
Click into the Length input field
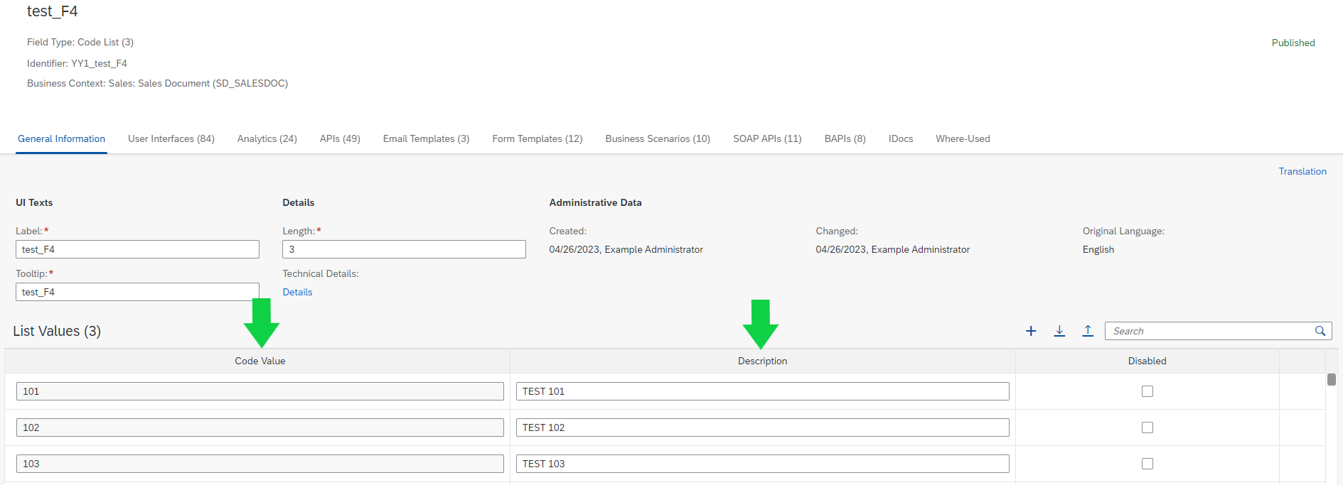[x=404, y=249]
